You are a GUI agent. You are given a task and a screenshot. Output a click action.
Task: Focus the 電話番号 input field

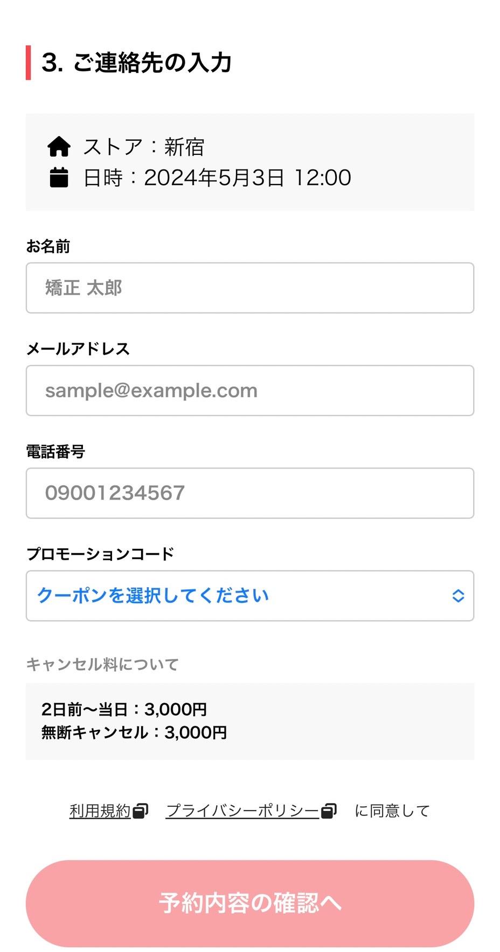(x=250, y=493)
